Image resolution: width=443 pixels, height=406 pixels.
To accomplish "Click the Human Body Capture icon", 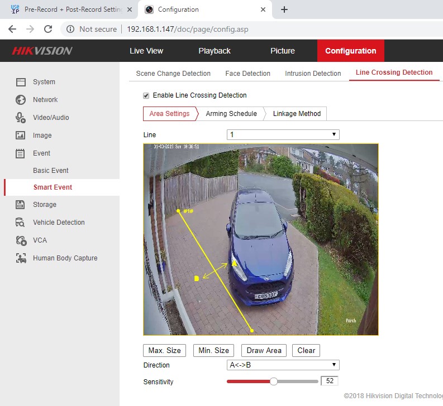I will pyautogui.click(x=21, y=258).
